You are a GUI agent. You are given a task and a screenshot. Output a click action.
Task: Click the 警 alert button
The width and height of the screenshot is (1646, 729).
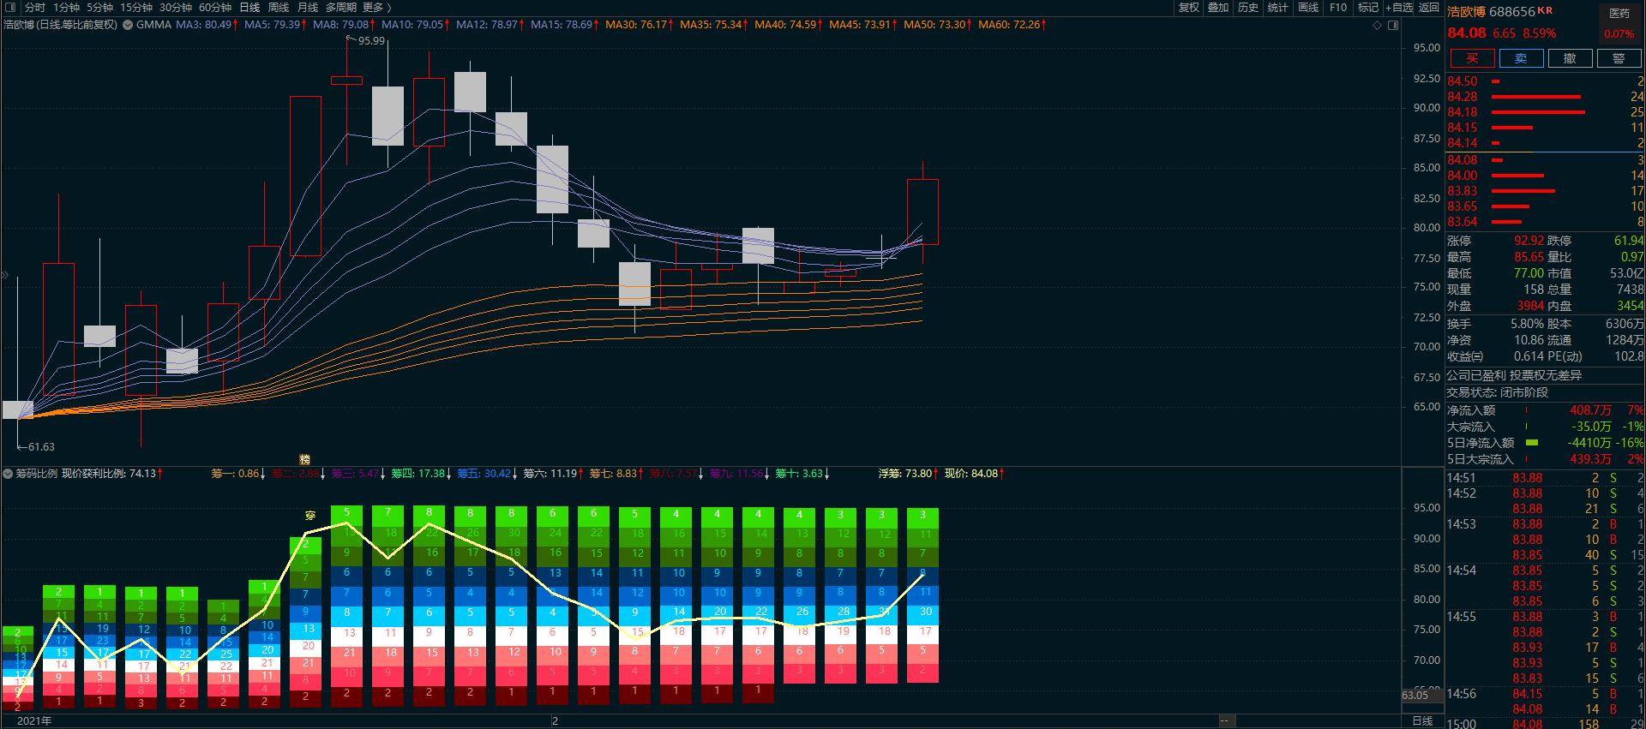[1618, 58]
